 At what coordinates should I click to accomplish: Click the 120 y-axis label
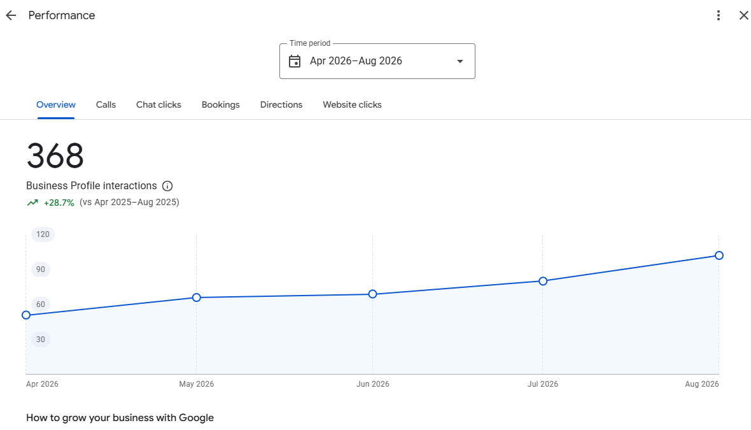(43, 234)
